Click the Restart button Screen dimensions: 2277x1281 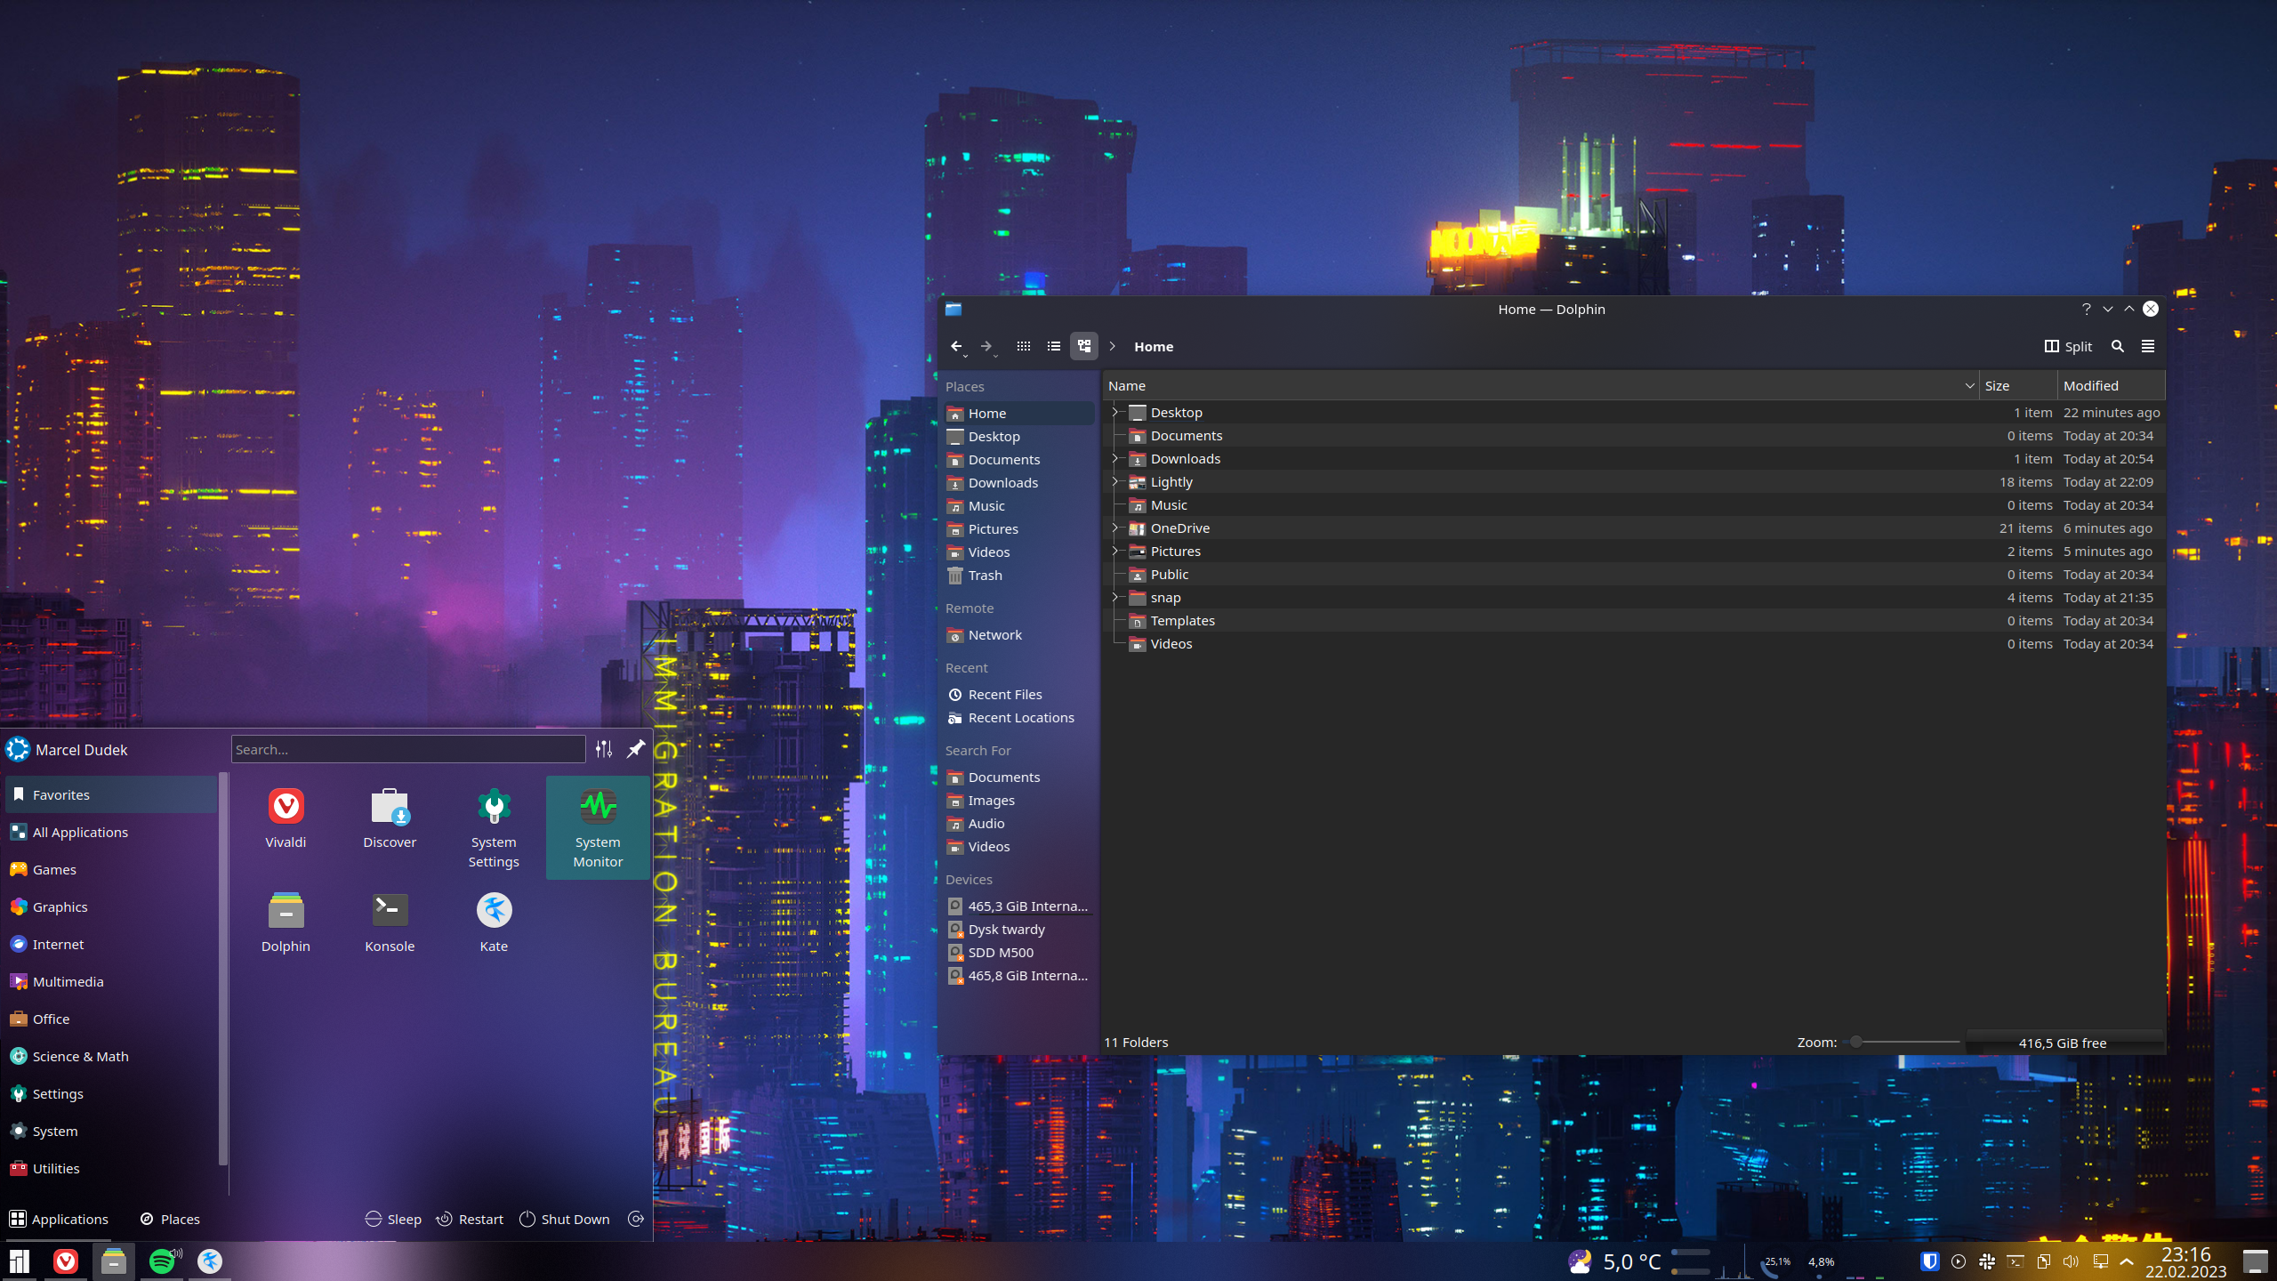pyautogui.click(x=470, y=1219)
